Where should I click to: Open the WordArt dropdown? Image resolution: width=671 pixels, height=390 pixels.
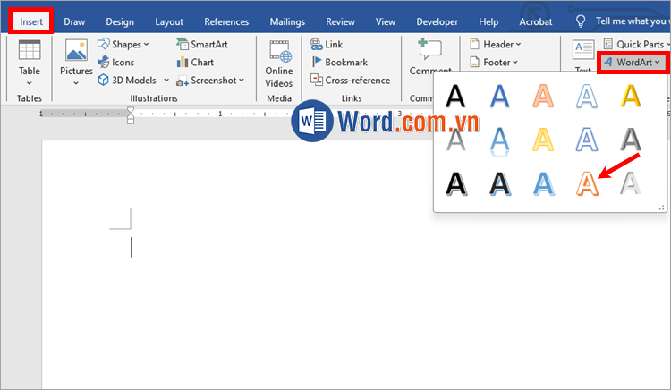(x=632, y=62)
